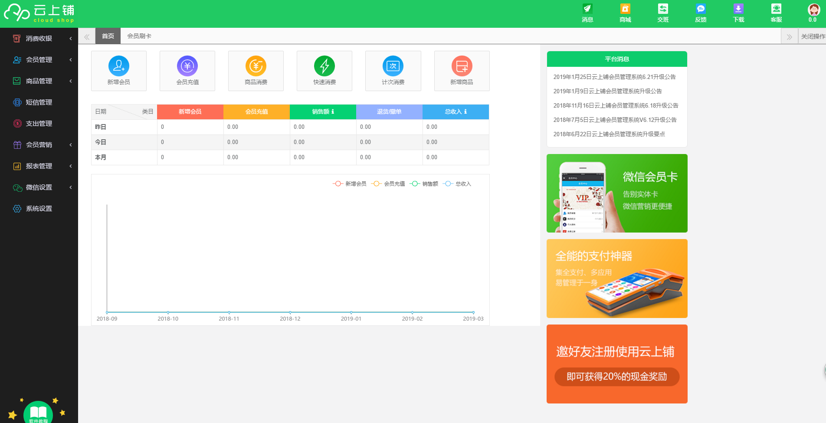Click the 本月 row label in table

coord(101,157)
